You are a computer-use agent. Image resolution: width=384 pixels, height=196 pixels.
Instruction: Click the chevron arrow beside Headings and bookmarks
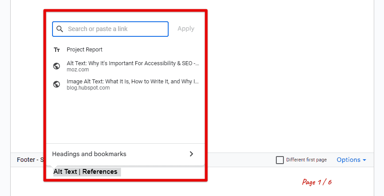point(191,154)
